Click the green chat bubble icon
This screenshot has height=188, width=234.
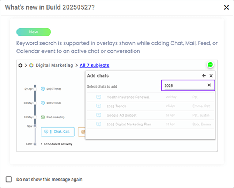pos(210,65)
